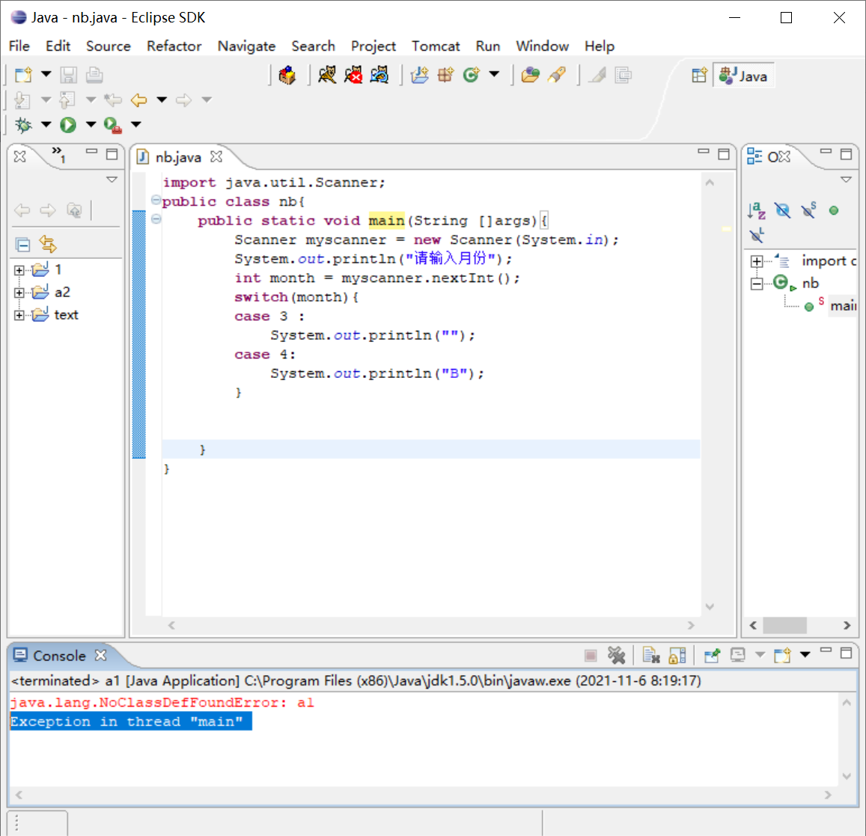
Task: Click the Remove All Terminated Launches icon
Action: pos(616,656)
